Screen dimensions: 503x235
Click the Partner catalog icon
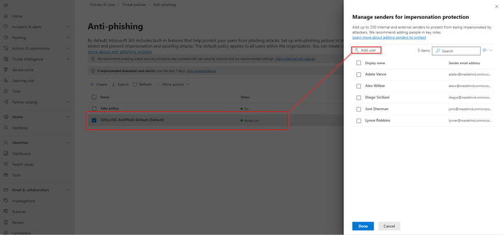click(x=5, y=102)
